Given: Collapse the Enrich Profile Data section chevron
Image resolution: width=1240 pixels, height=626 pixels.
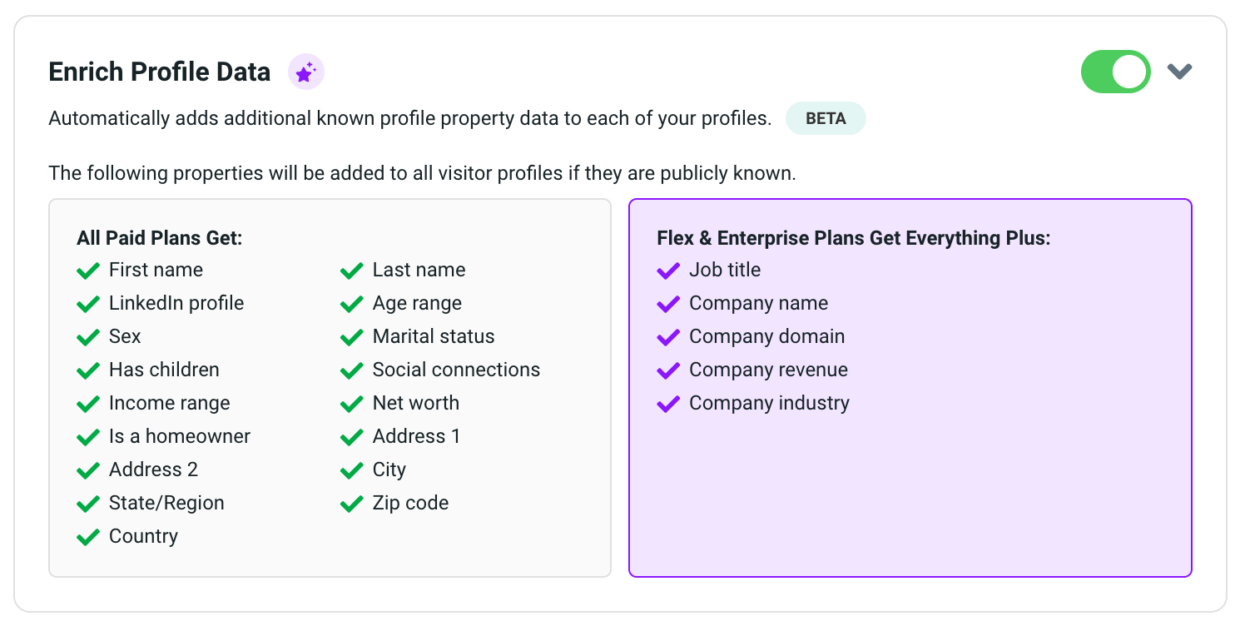Looking at the screenshot, I should coord(1179,72).
